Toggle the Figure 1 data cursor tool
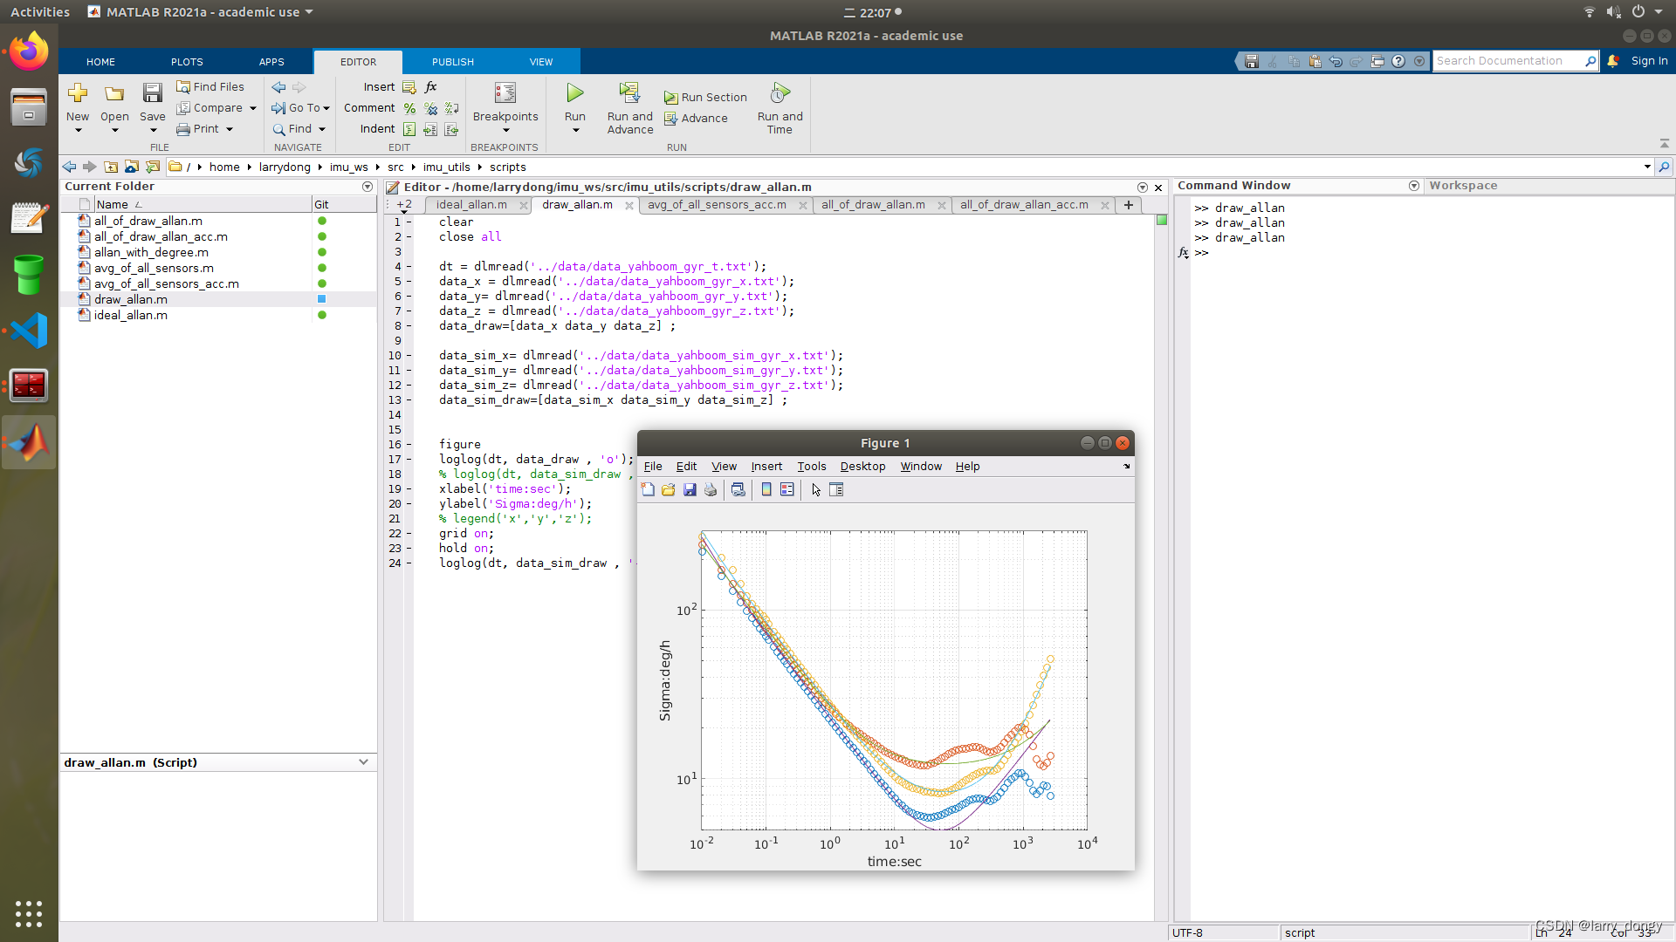The image size is (1676, 942). 815,490
